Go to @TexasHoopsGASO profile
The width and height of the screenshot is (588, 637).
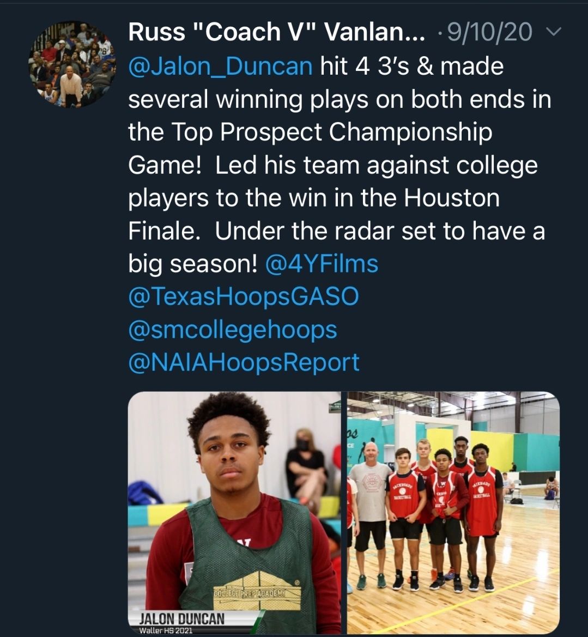tap(244, 296)
